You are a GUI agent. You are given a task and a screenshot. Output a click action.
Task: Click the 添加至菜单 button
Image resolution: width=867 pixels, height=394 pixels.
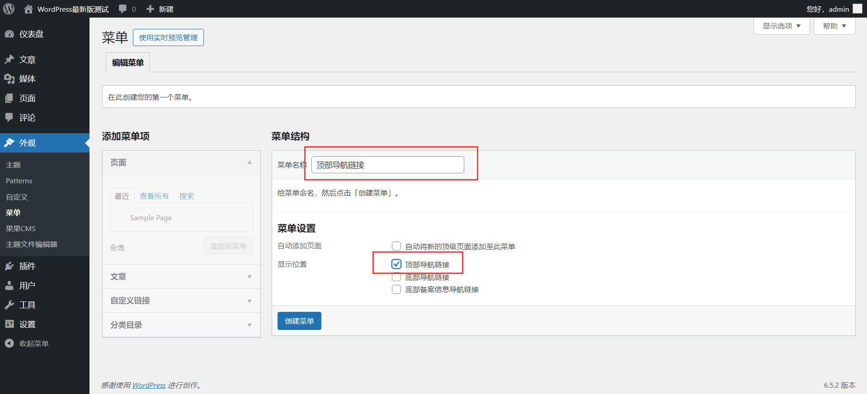tap(228, 246)
